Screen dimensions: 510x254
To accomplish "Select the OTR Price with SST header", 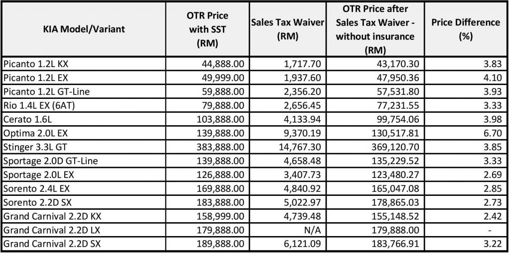I will (208, 29).
